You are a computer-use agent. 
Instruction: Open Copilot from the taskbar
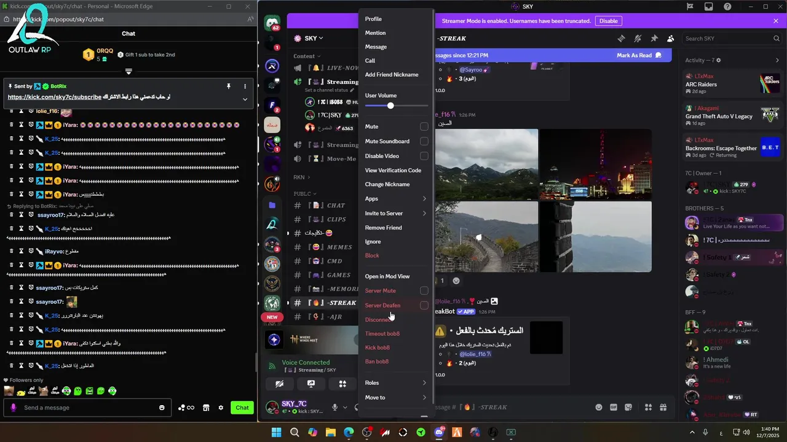click(x=312, y=432)
